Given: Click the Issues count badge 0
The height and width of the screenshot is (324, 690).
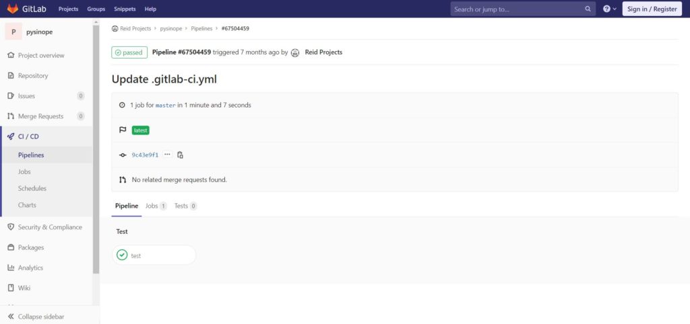Looking at the screenshot, I should (81, 95).
